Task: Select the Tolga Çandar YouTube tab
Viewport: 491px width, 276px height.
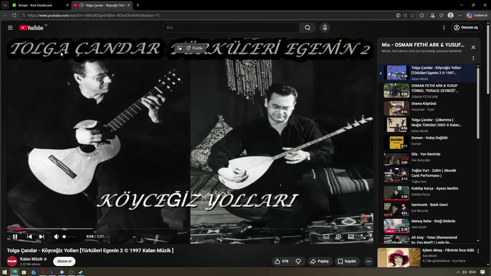Action: 102,5
